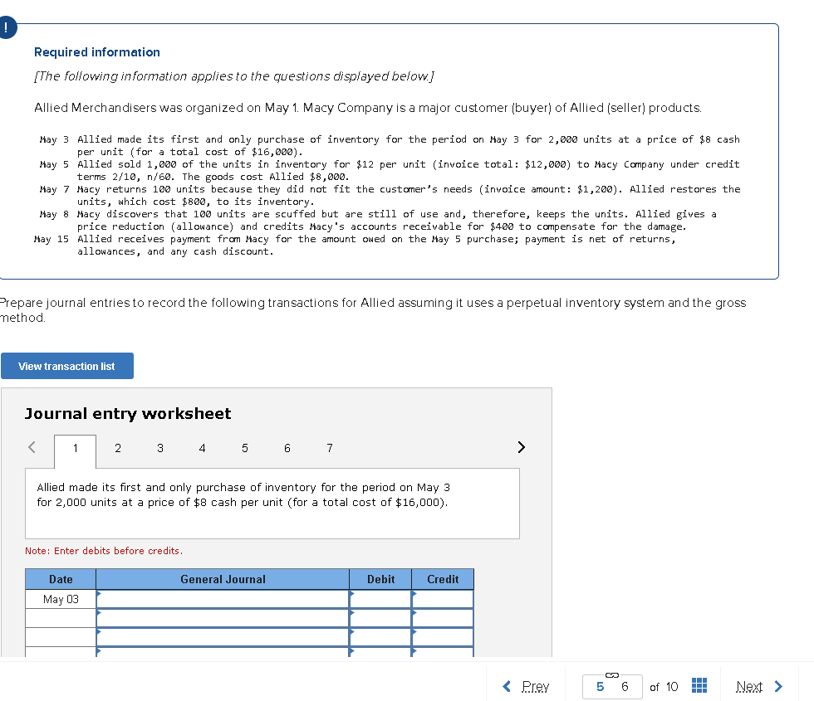This screenshot has height=701, width=814.
Task: Click the General Journal column header
Action: pos(223,579)
